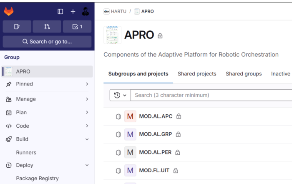Click the APRO group description text
292x184 pixels.
pos(191,55)
